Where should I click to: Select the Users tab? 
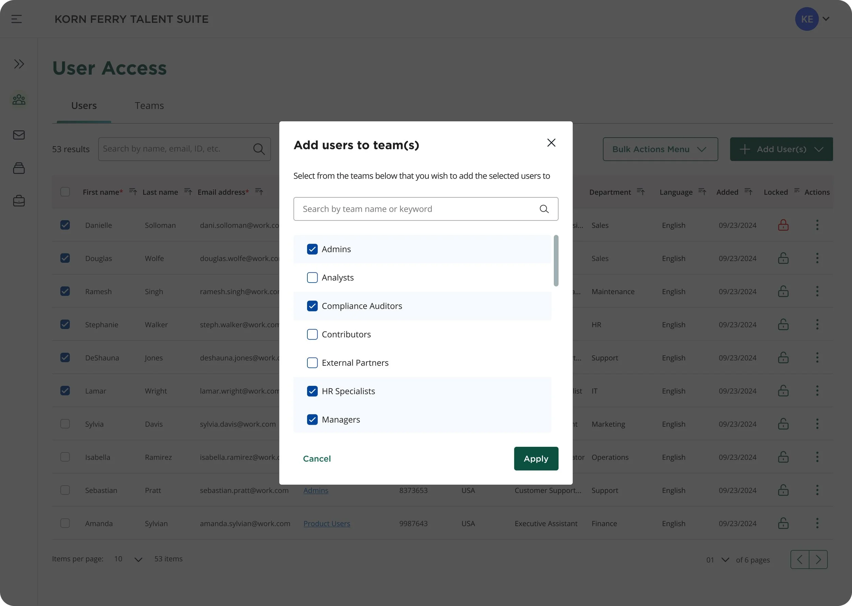coord(84,106)
